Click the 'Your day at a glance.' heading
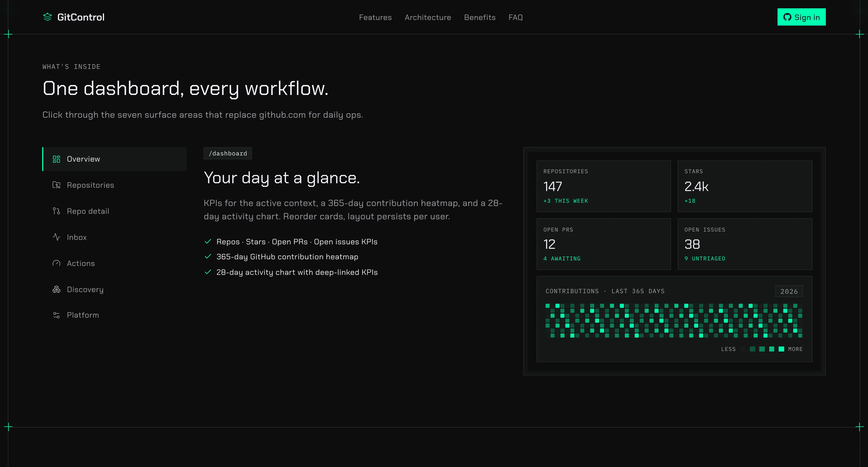Screen dimensions: 868x467 (282, 178)
